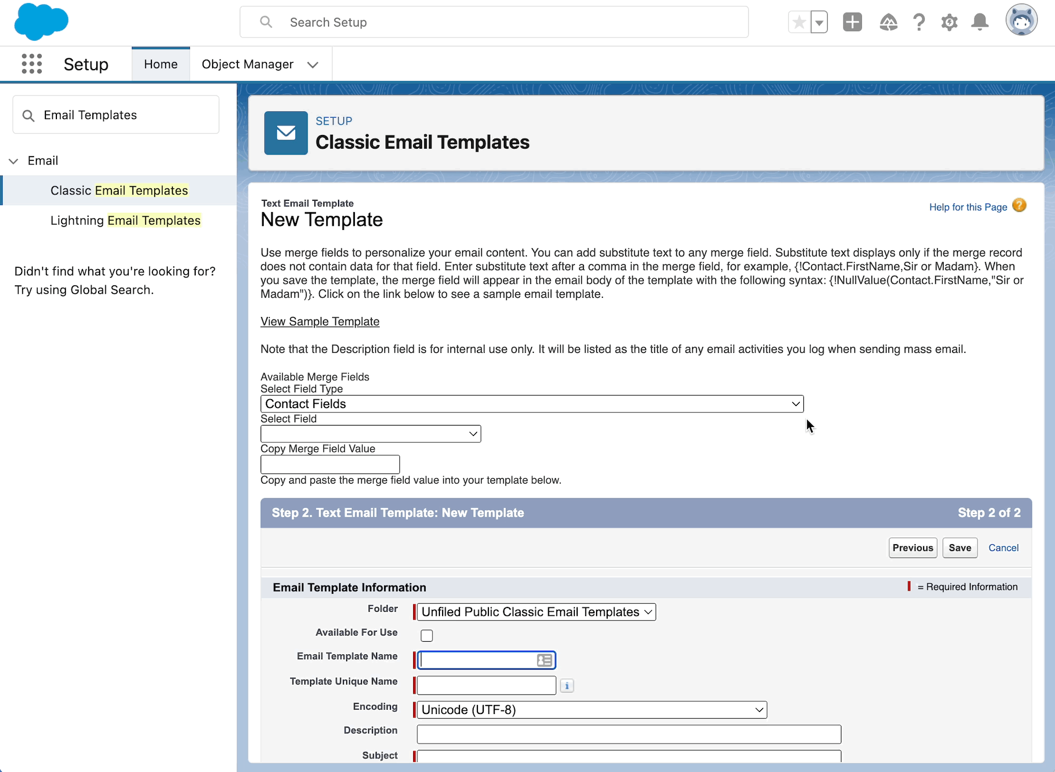Select Classic Email Templates in sidebar
Screen dimensions: 1055x772
[x=119, y=190]
